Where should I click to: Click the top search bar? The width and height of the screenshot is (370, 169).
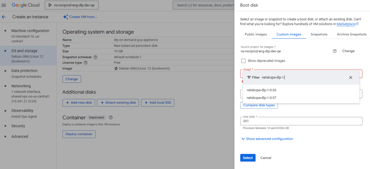(x=204, y=5)
